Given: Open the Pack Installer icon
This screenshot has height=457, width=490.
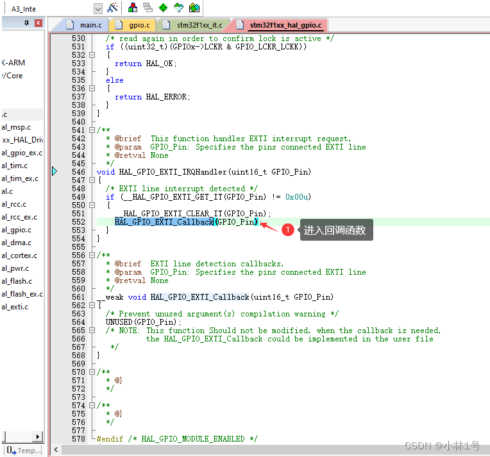Looking at the screenshot, I should [194, 8].
